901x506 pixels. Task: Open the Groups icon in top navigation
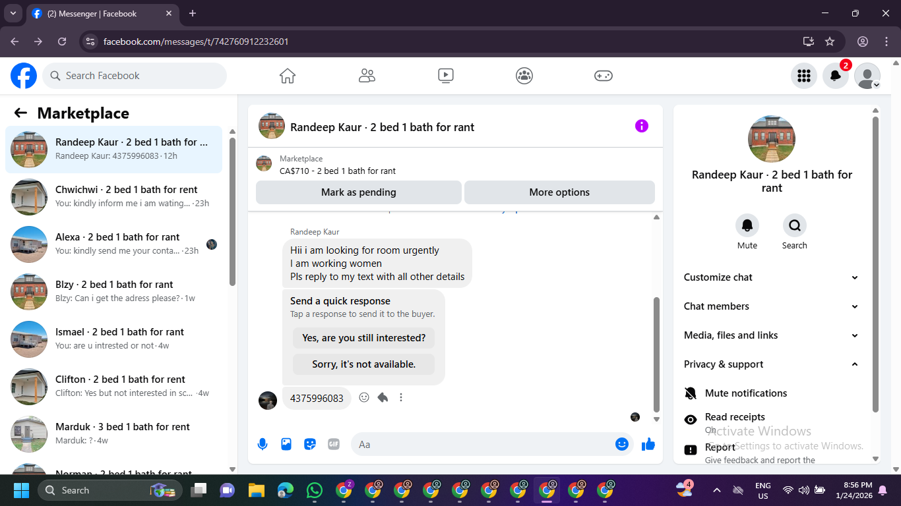tap(524, 76)
